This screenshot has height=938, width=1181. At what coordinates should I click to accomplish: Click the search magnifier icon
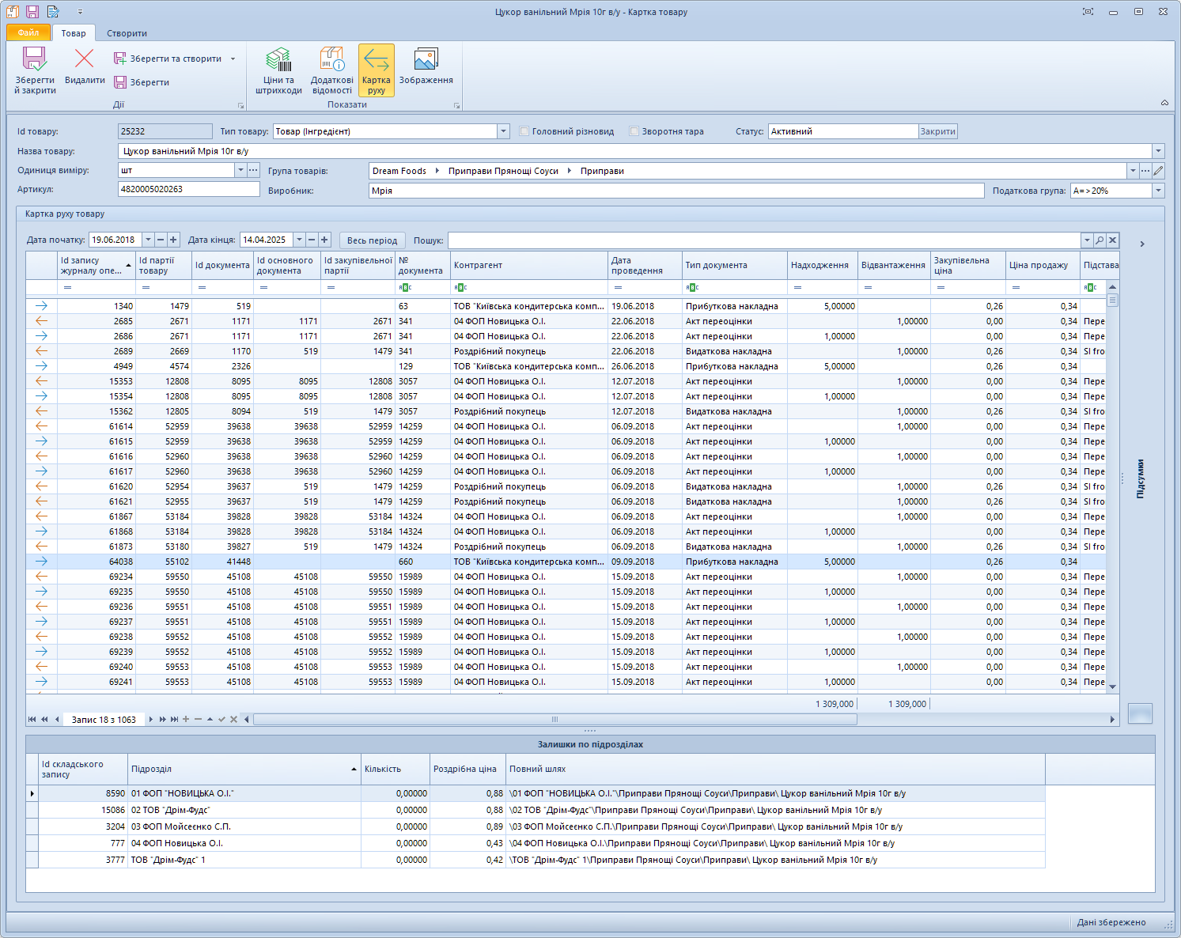point(1100,240)
